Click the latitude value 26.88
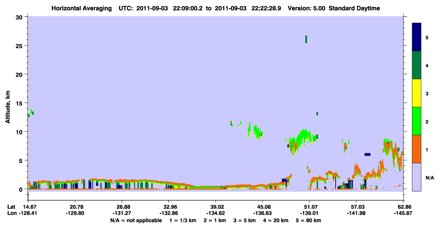This screenshot has width=448, height=230. click(122, 207)
